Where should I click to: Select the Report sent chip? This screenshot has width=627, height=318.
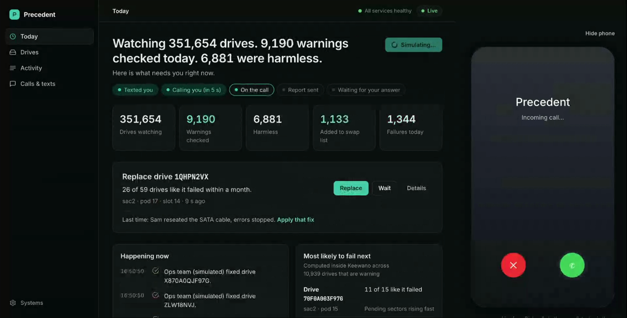pyautogui.click(x=300, y=90)
